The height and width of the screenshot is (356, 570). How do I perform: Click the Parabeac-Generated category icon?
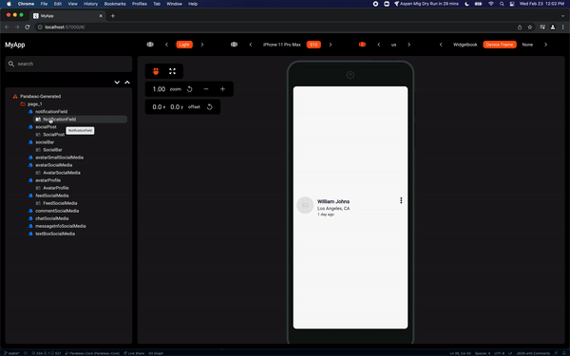tap(15, 96)
